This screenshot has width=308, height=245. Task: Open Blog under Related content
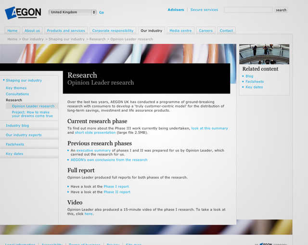click(249, 76)
